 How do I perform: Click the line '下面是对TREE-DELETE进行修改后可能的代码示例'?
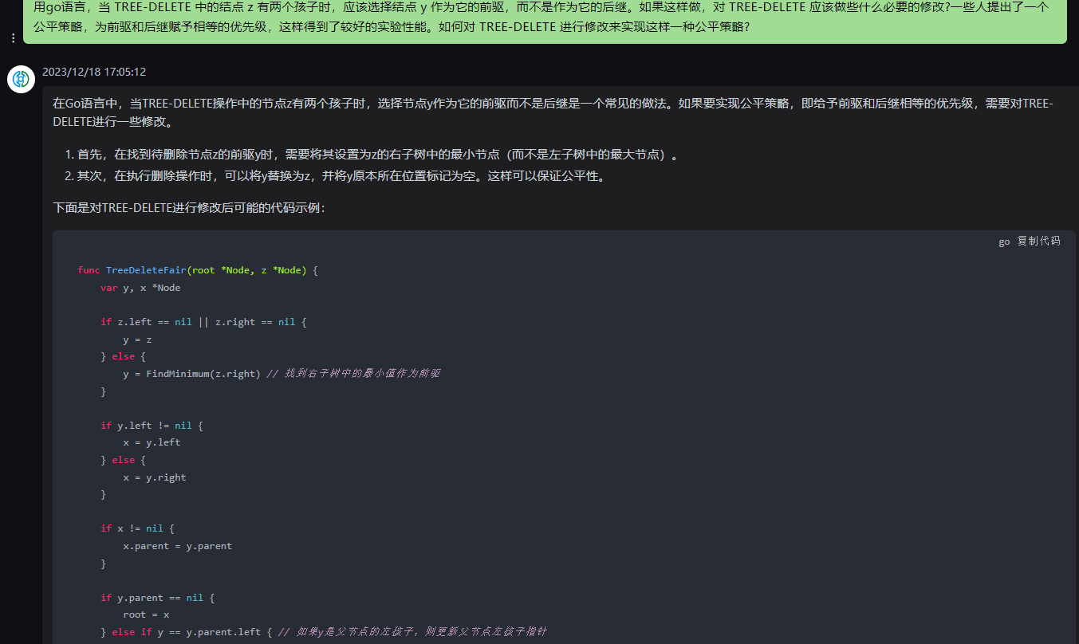click(x=189, y=208)
